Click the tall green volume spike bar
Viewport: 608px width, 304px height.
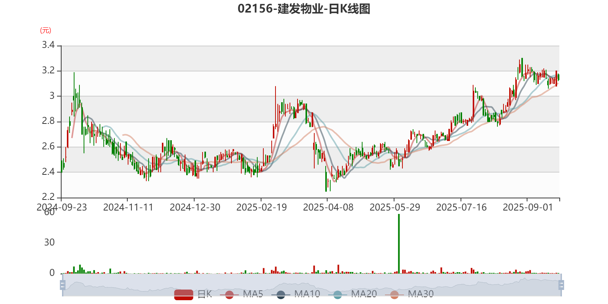click(399, 243)
